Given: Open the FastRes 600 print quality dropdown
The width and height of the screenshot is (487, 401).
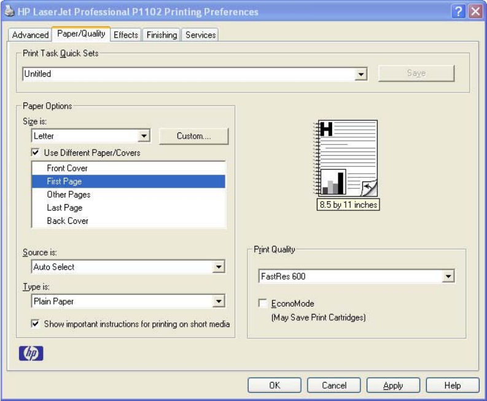Looking at the screenshot, I should (448, 276).
